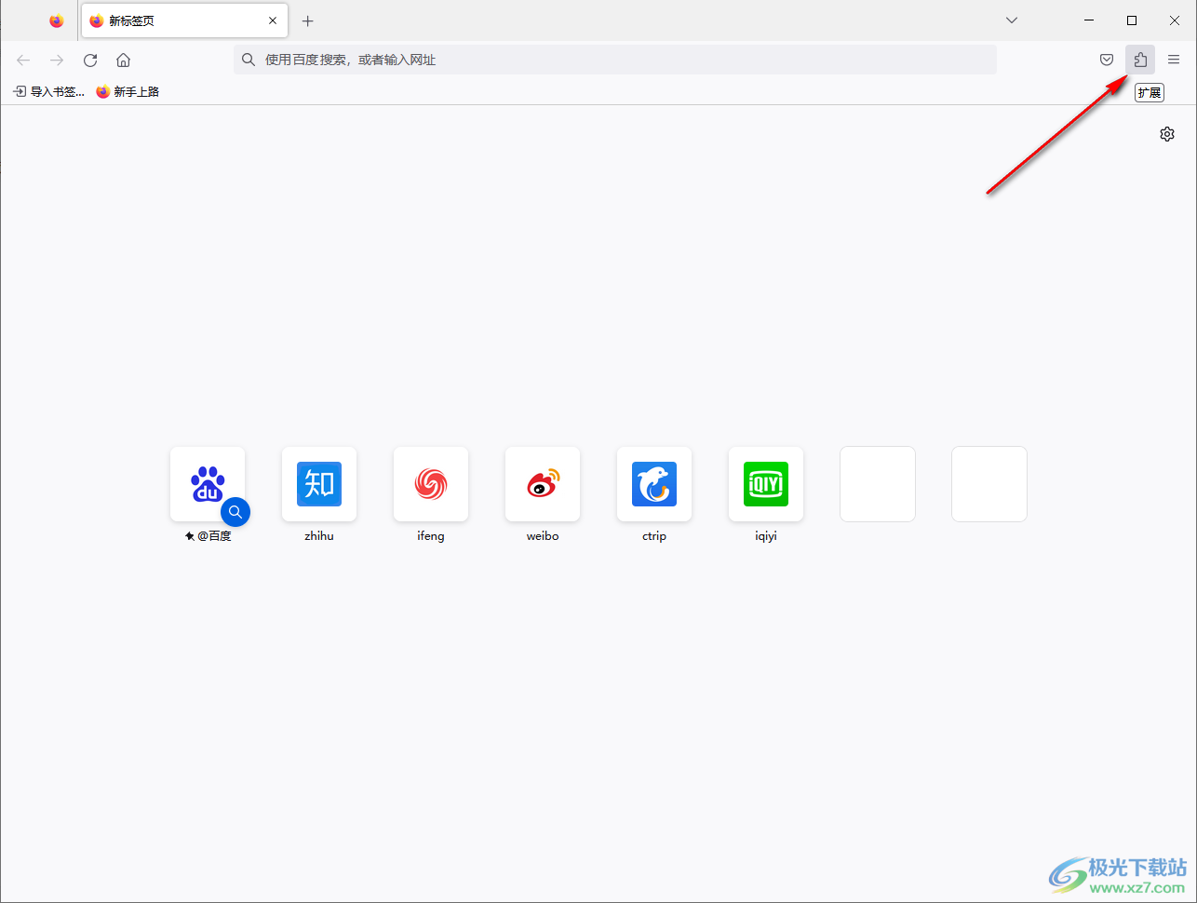Maximize the Firefox window
Viewport: 1197px width, 903px height.
pos(1132,20)
